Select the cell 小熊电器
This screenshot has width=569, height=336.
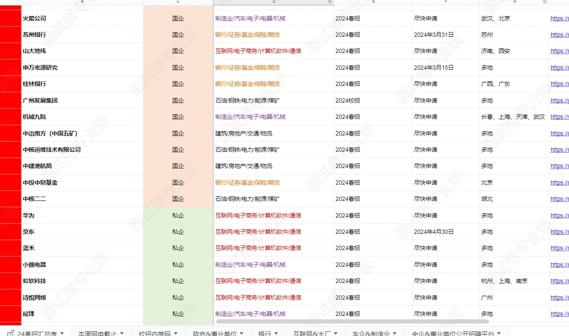pos(82,265)
